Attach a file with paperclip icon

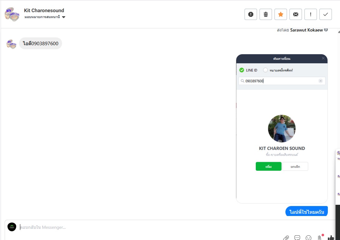point(286,238)
